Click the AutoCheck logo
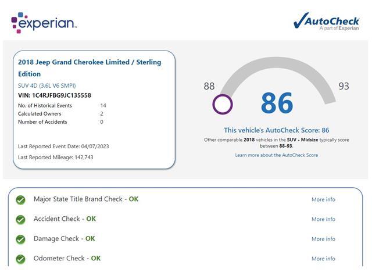 click(x=327, y=22)
